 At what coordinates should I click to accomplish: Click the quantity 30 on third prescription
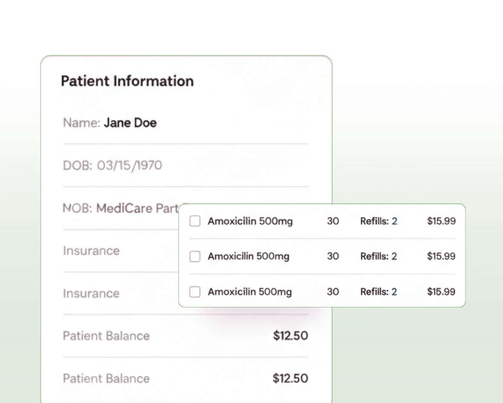pyautogui.click(x=333, y=292)
